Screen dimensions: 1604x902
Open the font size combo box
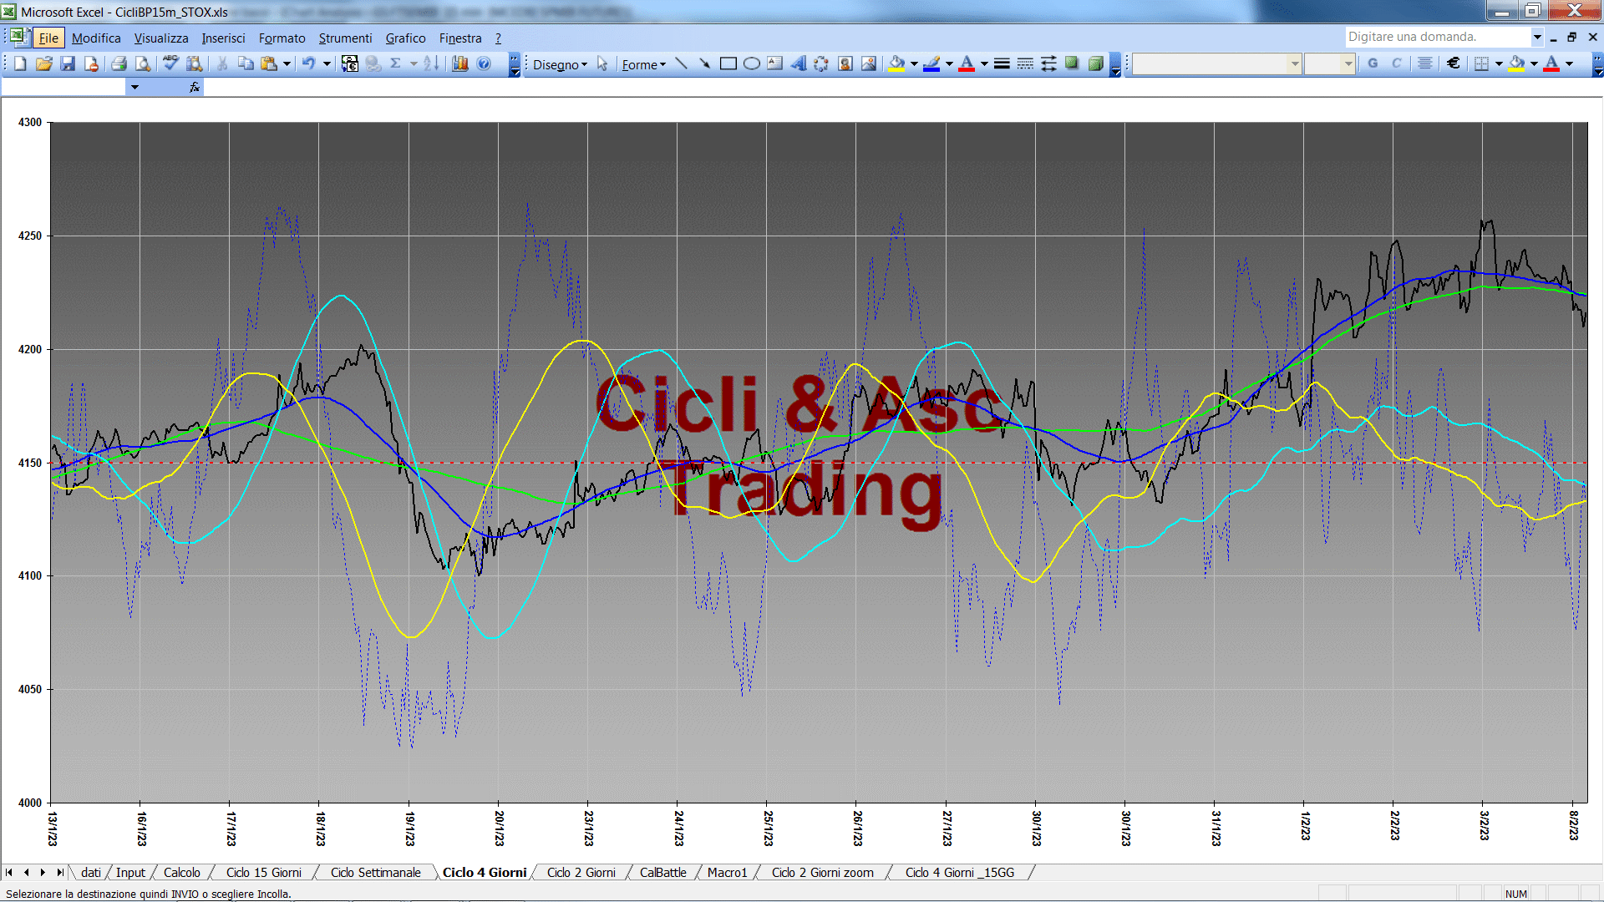(x=1330, y=63)
